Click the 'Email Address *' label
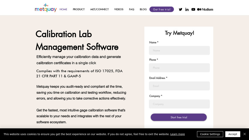 pyautogui.click(x=158, y=78)
